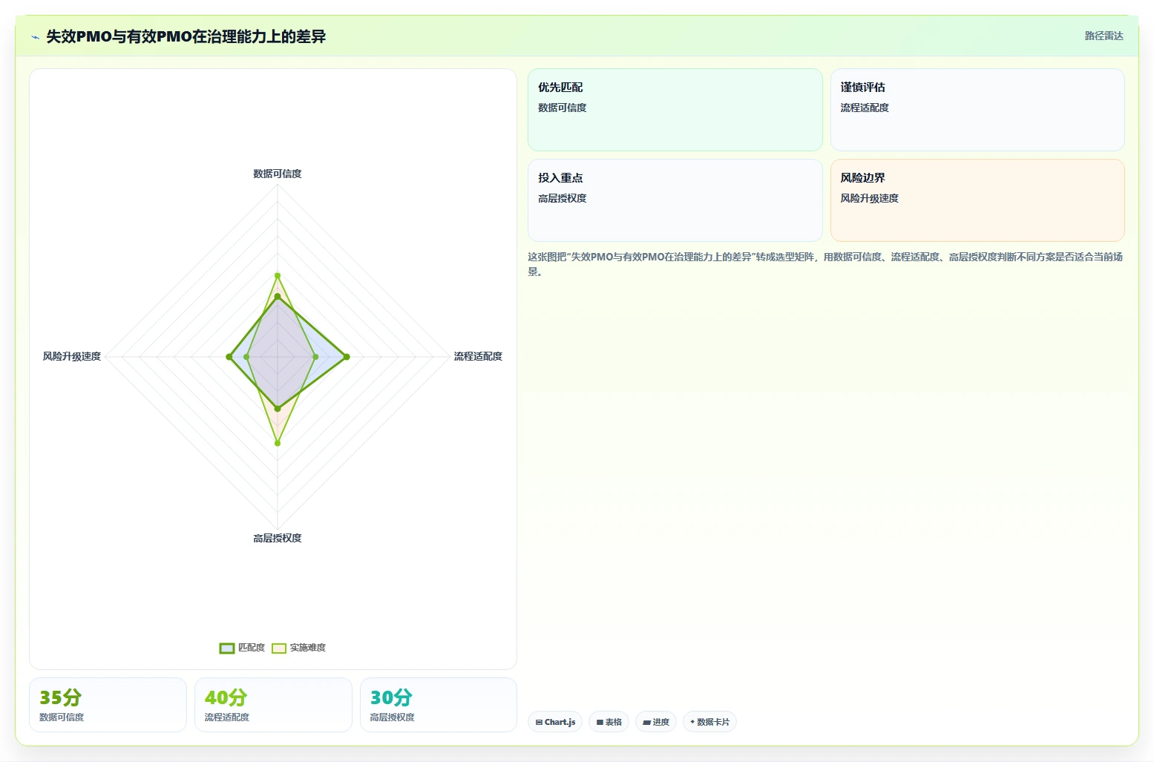Select the 数据卡片 tag
The image size is (1154, 762).
coord(709,722)
